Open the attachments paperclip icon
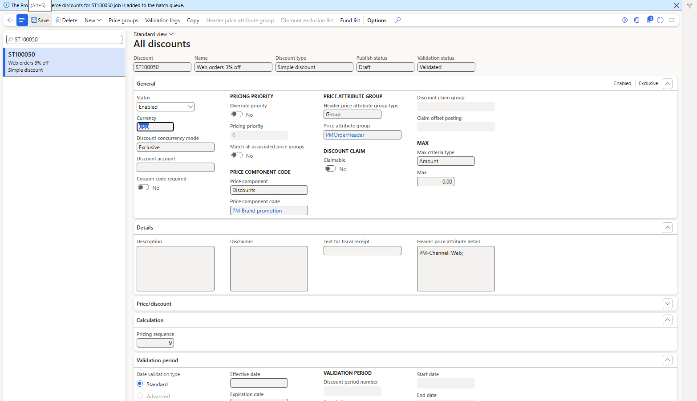The width and height of the screenshot is (697, 401). coord(649,20)
